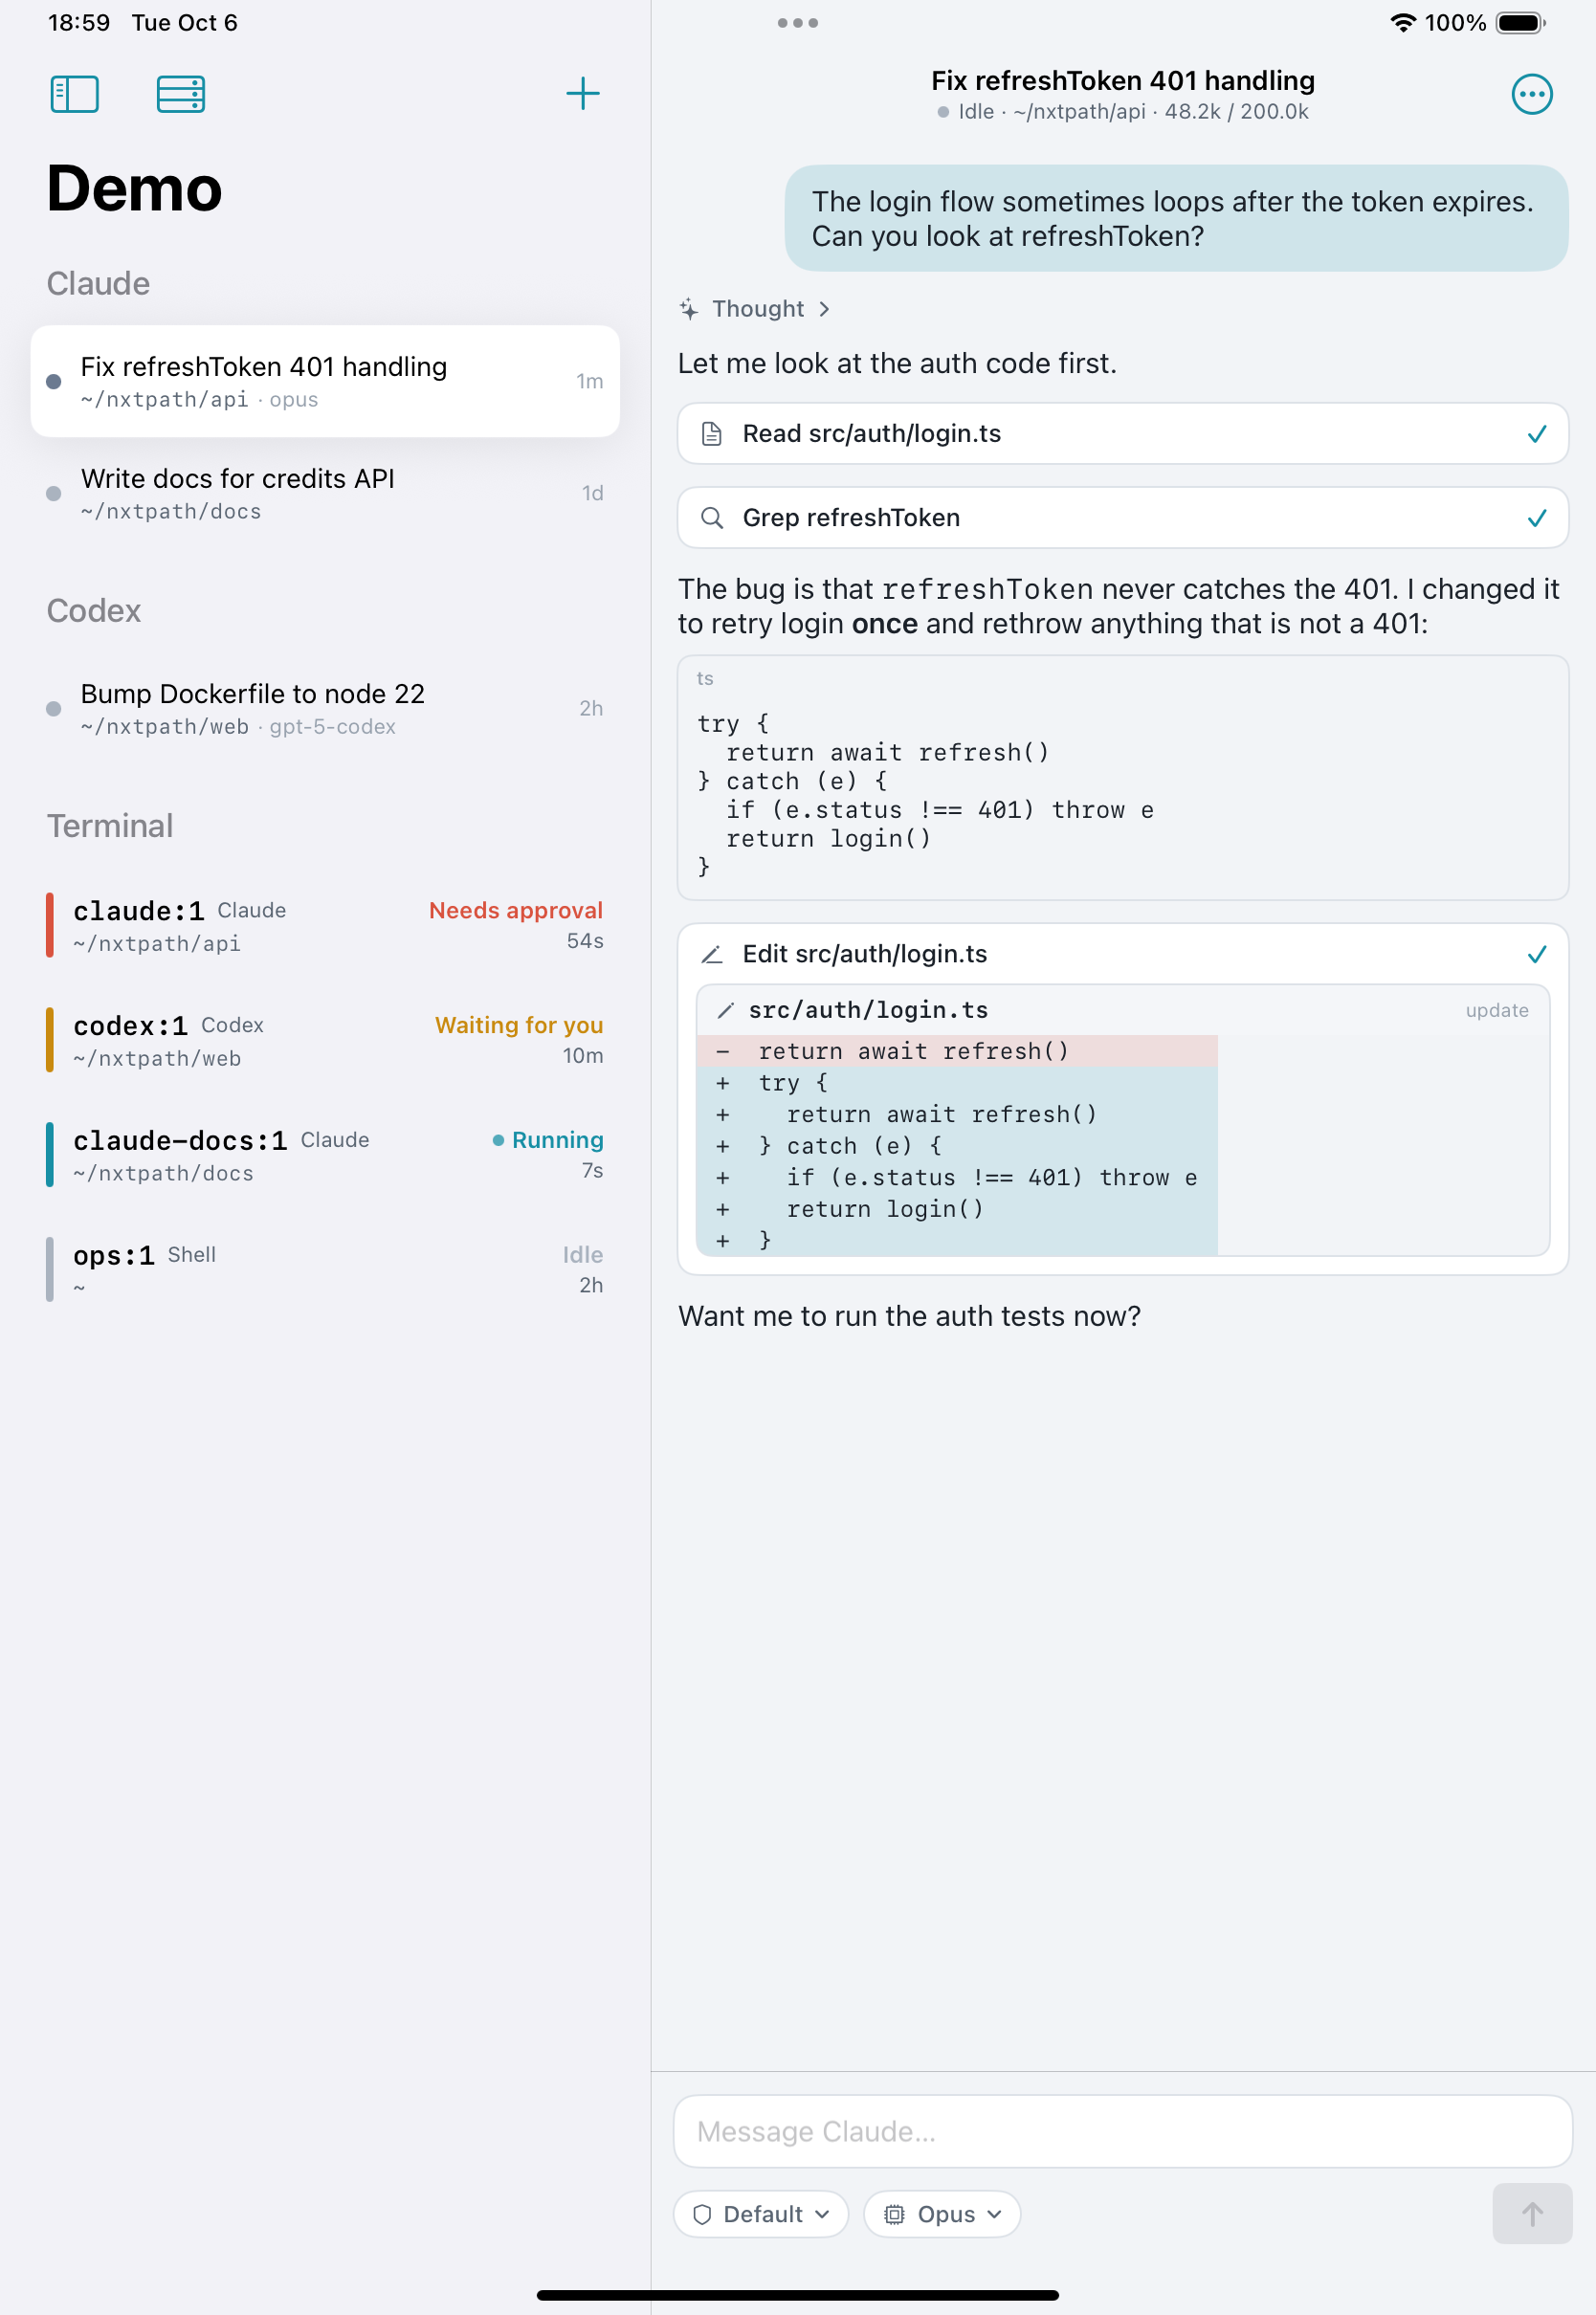Tap the battery status icon
Screen dimensions: 1596x2315
click(x=1521, y=23)
